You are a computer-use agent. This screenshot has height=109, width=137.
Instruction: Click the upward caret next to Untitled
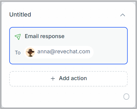123,15
